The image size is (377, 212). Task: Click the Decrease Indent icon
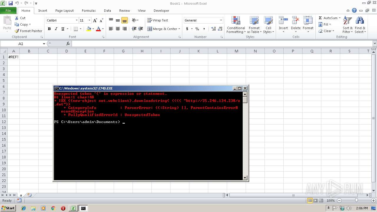[x=134, y=29]
